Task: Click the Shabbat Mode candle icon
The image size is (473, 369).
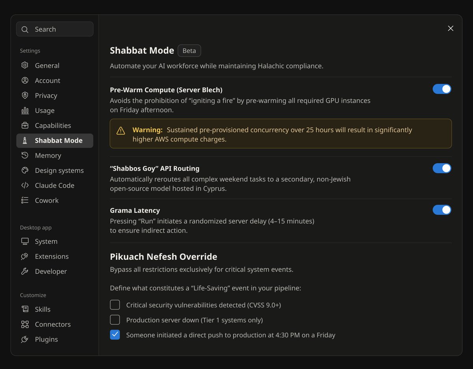Action: click(x=25, y=140)
